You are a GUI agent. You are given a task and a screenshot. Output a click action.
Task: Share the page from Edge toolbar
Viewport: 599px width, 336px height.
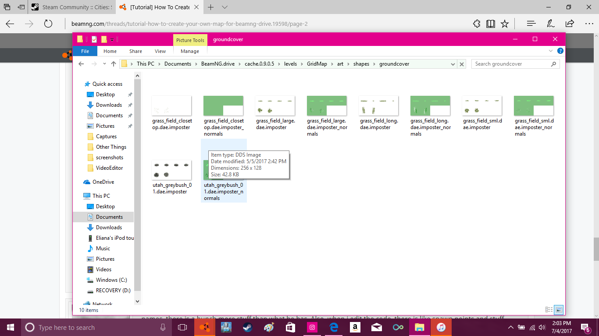click(x=570, y=24)
